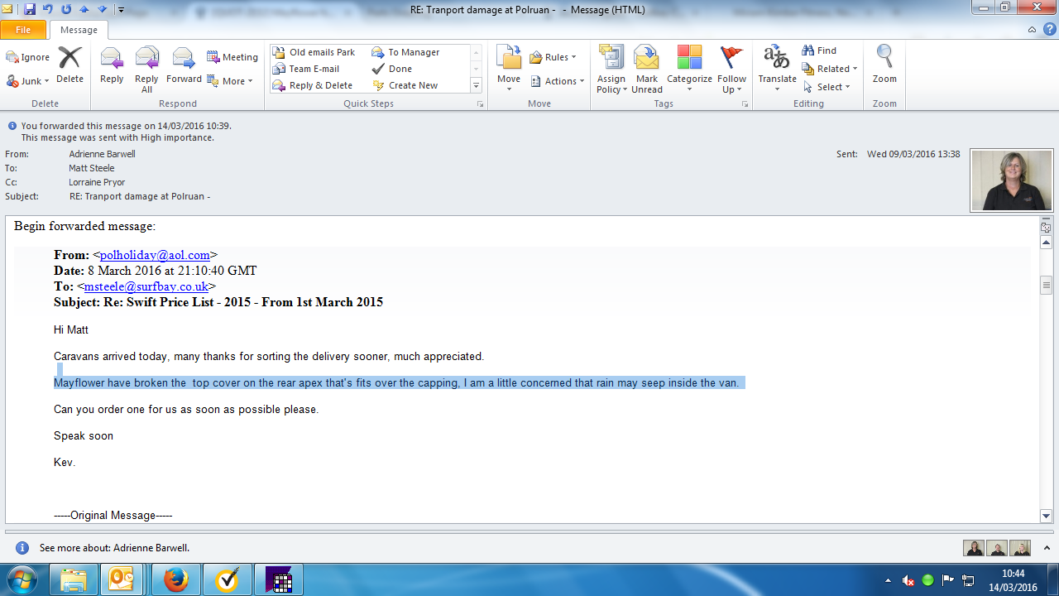1059x596 pixels.
Task: Mark the message as Unread
Action: point(647,70)
